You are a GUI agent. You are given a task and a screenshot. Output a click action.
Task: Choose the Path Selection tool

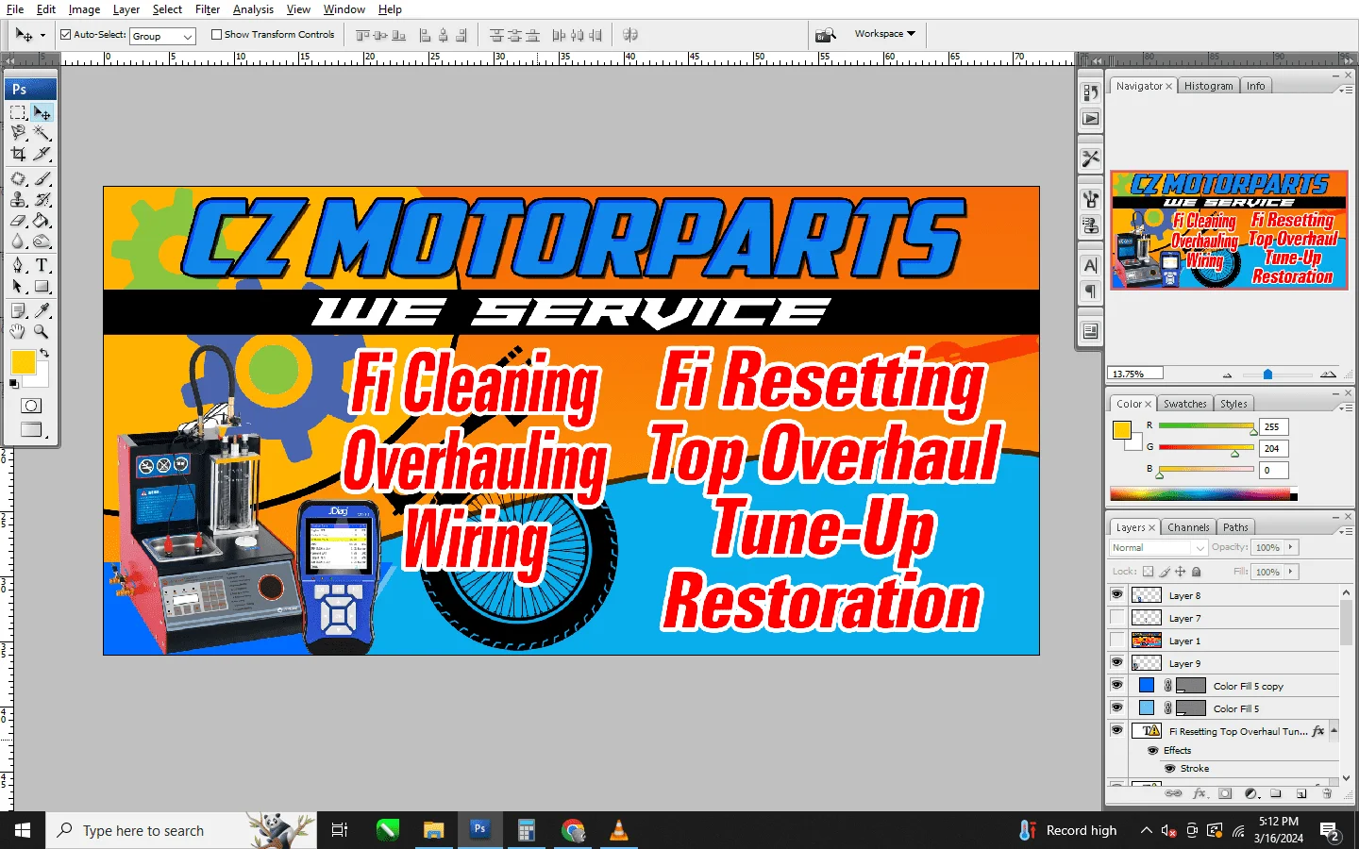pos(18,286)
